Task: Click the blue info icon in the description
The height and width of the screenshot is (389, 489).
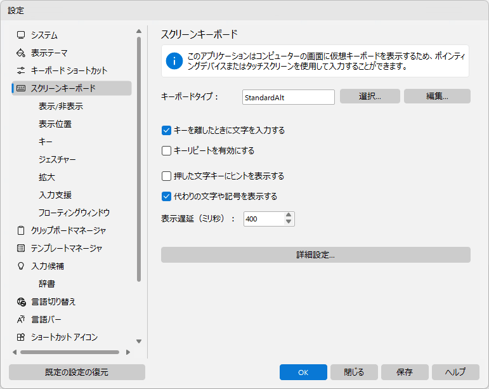Action: click(174, 61)
